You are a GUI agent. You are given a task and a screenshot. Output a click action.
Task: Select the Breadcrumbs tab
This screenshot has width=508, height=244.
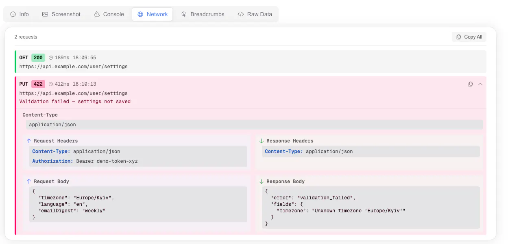pyautogui.click(x=203, y=14)
